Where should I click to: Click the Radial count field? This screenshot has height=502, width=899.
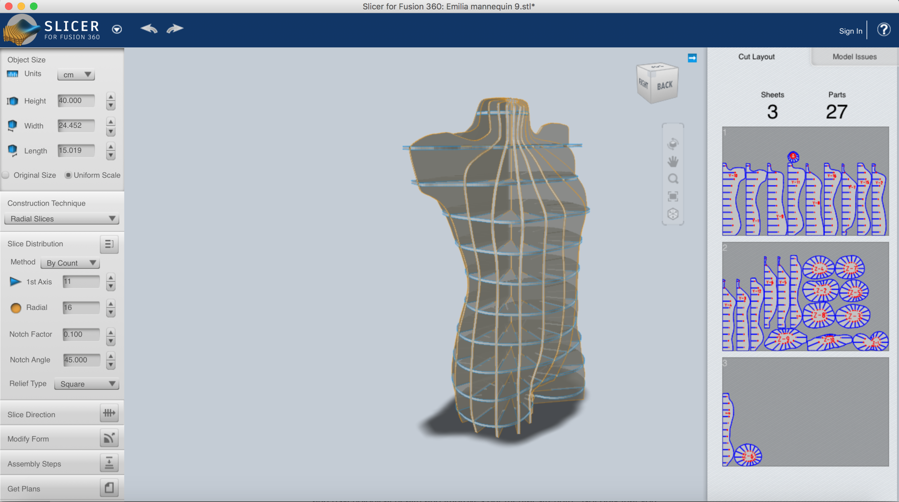[x=81, y=307]
